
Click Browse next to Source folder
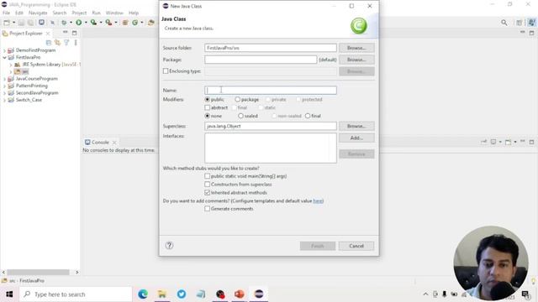coord(356,48)
